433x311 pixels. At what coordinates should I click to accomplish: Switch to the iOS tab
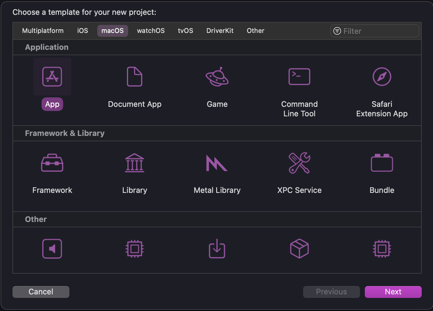coord(83,31)
